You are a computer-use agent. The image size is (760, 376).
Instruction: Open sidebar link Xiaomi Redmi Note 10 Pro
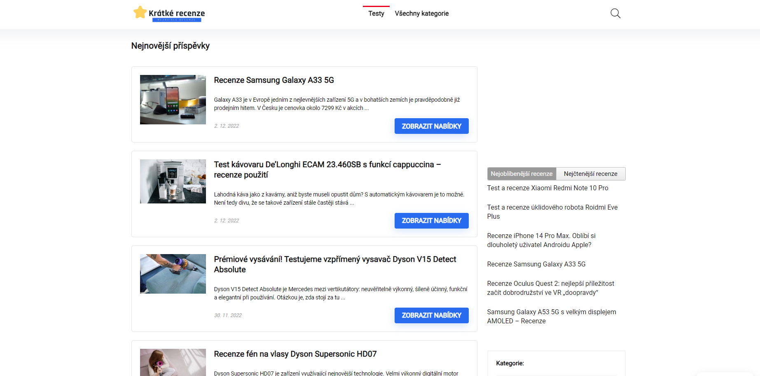pyautogui.click(x=547, y=188)
